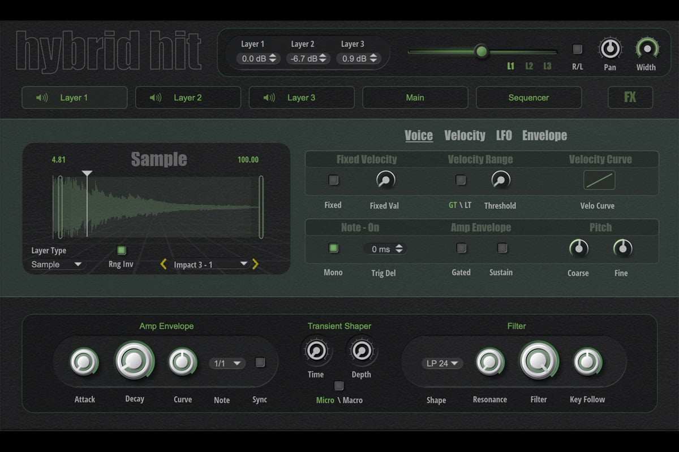Click the L2 layer indicator
The width and height of the screenshot is (679, 452).
pos(529,66)
